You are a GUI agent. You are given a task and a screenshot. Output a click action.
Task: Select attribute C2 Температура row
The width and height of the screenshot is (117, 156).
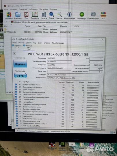point(57,117)
